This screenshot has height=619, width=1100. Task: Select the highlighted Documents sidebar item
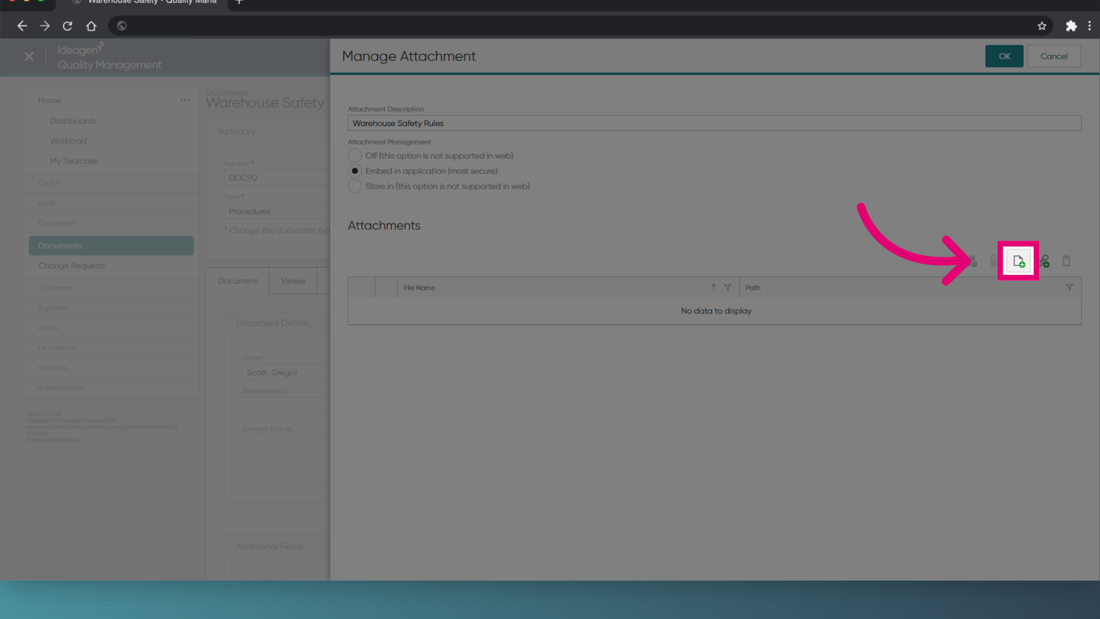coord(111,245)
